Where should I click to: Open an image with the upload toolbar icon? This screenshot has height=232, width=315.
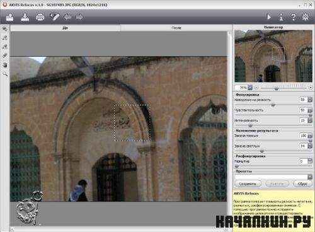point(10,17)
